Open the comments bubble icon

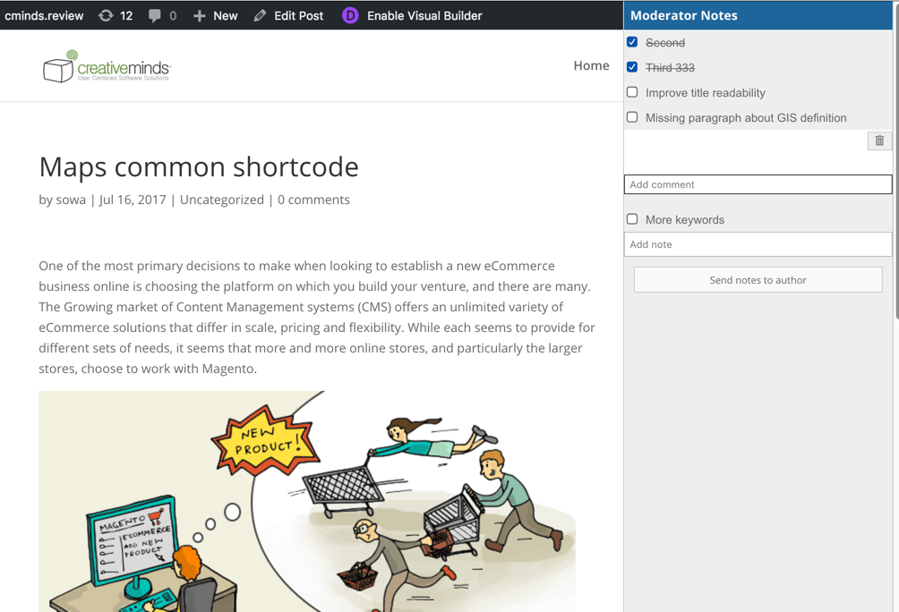tap(155, 15)
